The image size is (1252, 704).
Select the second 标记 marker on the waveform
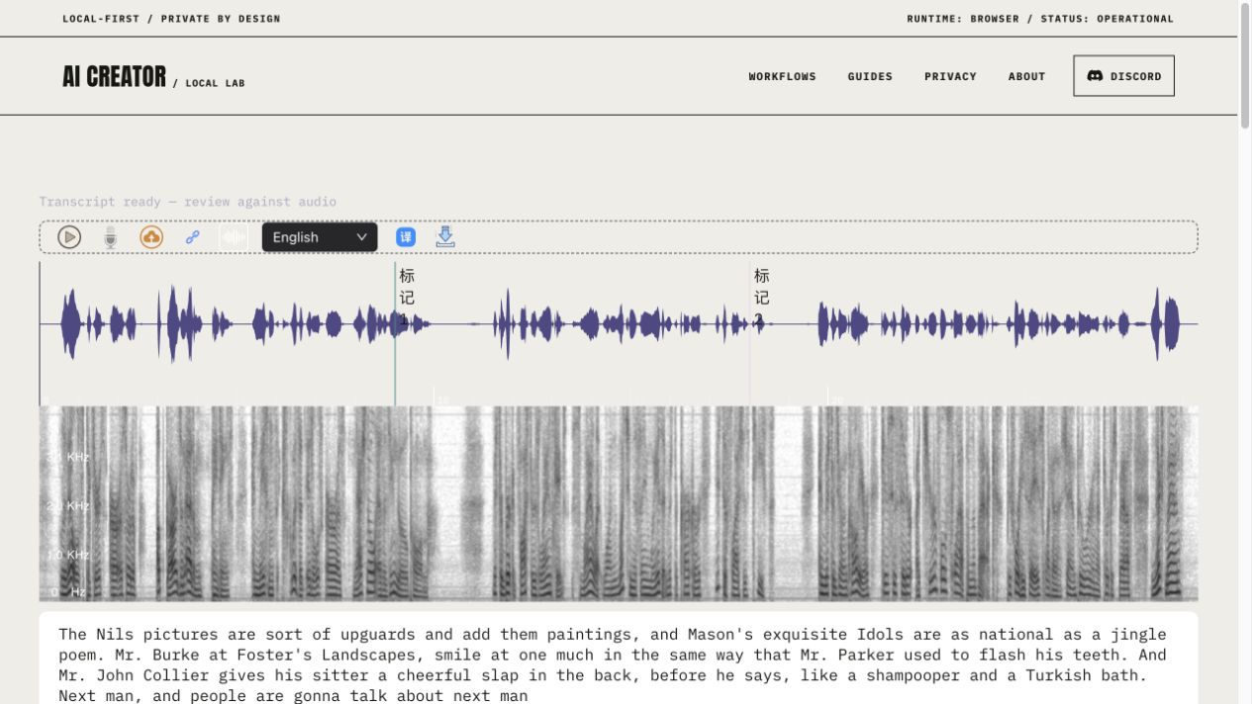point(761,298)
